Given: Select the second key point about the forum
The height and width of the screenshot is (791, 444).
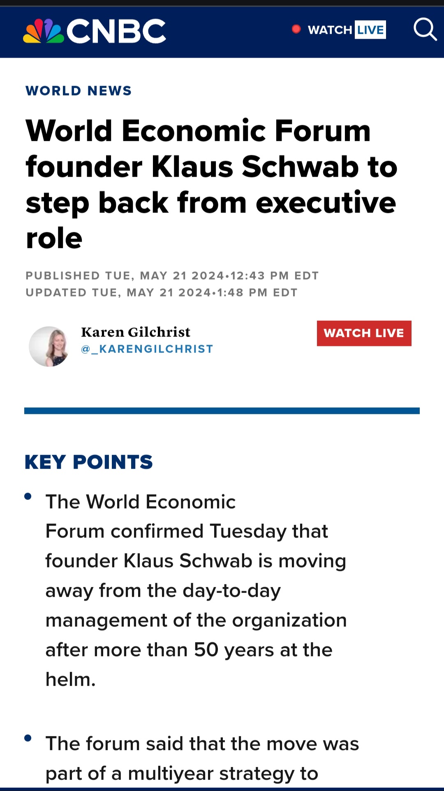Looking at the screenshot, I should point(202,758).
